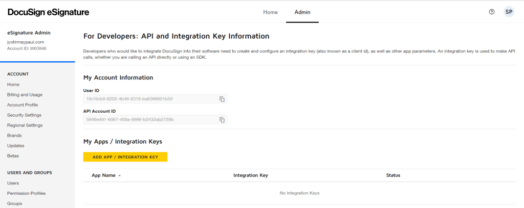Copy the User ID to clipboard

click(222, 99)
